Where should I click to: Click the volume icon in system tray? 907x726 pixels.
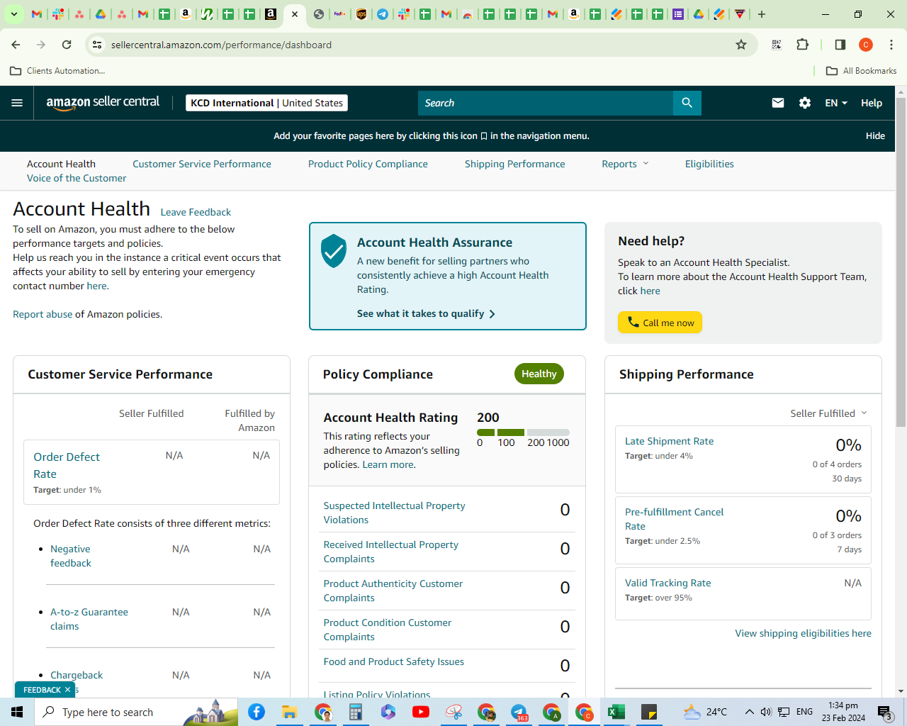click(766, 712)
